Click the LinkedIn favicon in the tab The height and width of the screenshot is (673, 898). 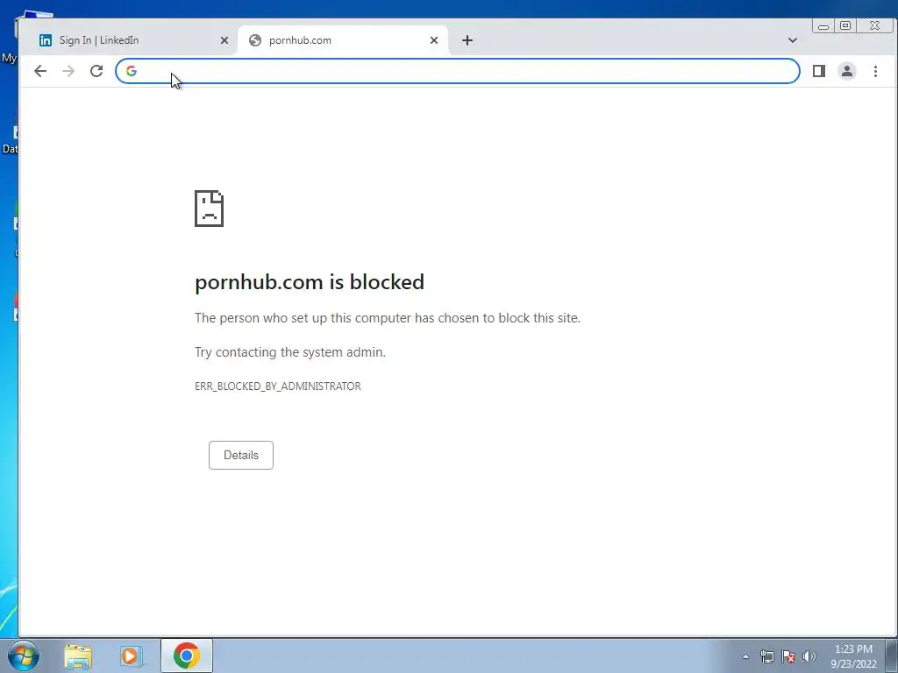46,40
